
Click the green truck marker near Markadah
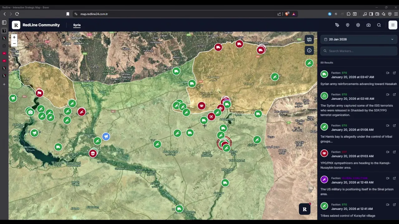tap(225, 183)
